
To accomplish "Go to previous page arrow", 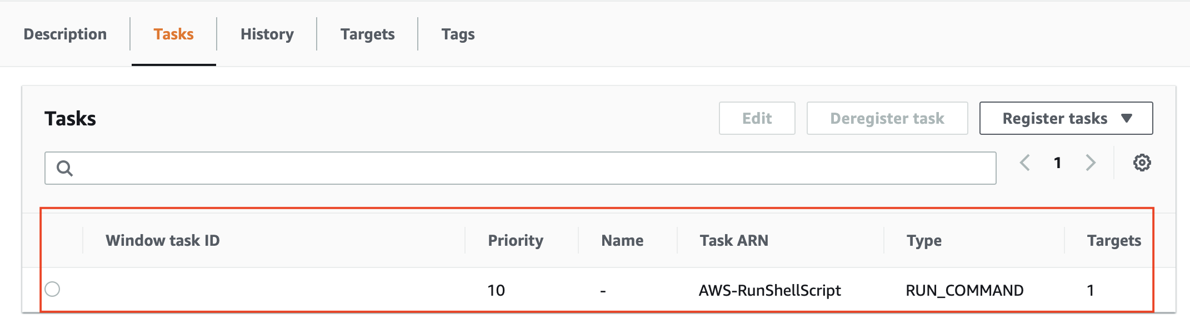I will tap(1025, 163).
